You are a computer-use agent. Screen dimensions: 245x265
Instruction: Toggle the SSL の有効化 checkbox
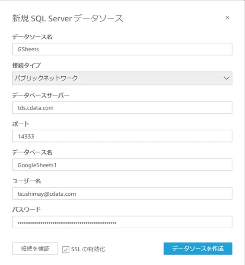[66, 249]
